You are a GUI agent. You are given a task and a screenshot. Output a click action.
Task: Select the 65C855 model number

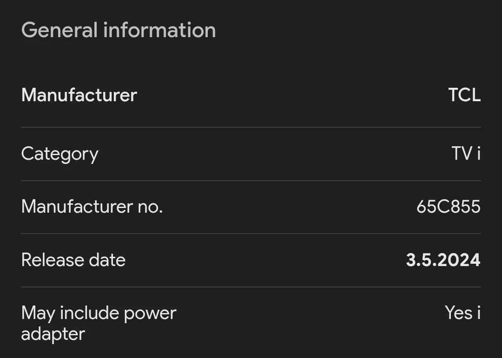pyautogui.click(x=448, y=207)
